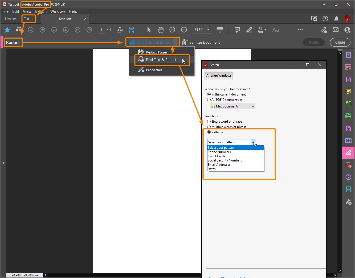Go to last page icon

(66, 30)
